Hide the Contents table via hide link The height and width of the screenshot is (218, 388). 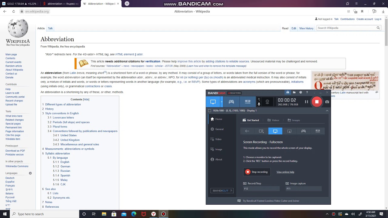point(86,99)
